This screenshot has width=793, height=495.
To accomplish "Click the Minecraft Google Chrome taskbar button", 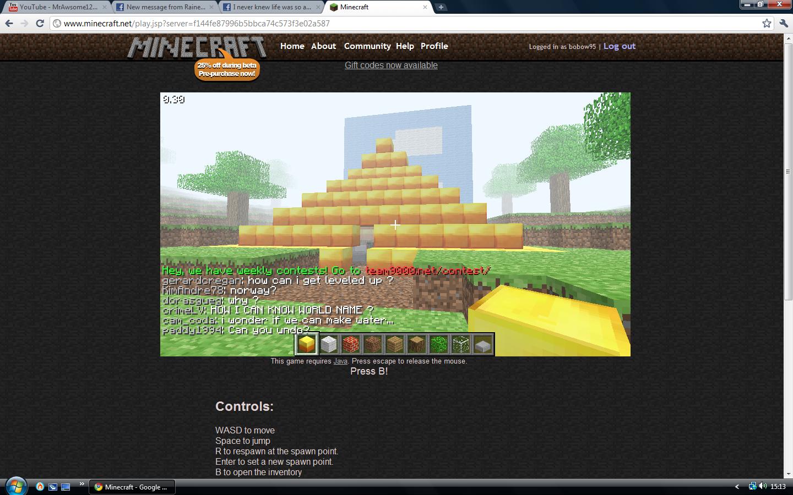I will tap(132, 487).
